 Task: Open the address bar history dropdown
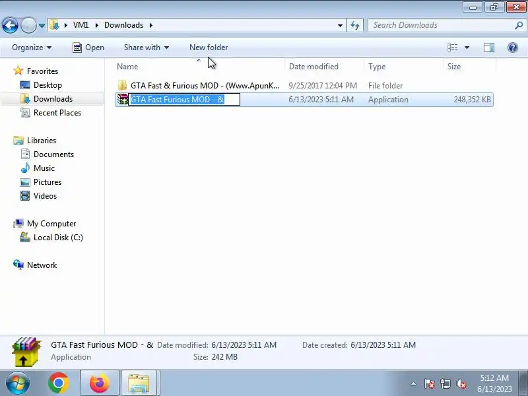coord(340,25)
